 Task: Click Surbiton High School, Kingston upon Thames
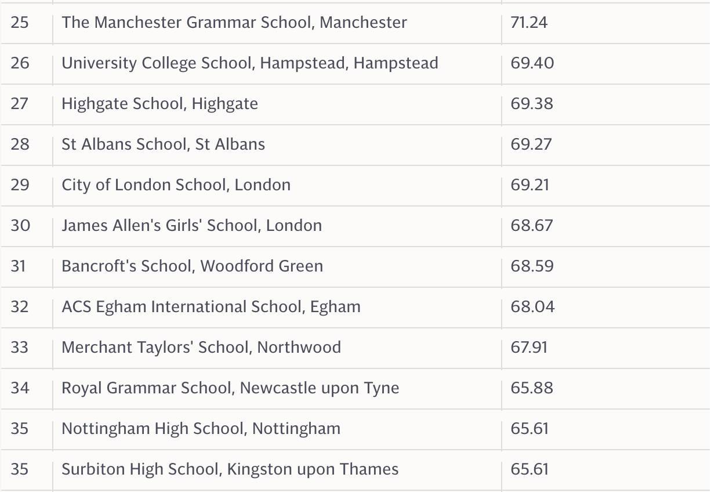point(230,469)
